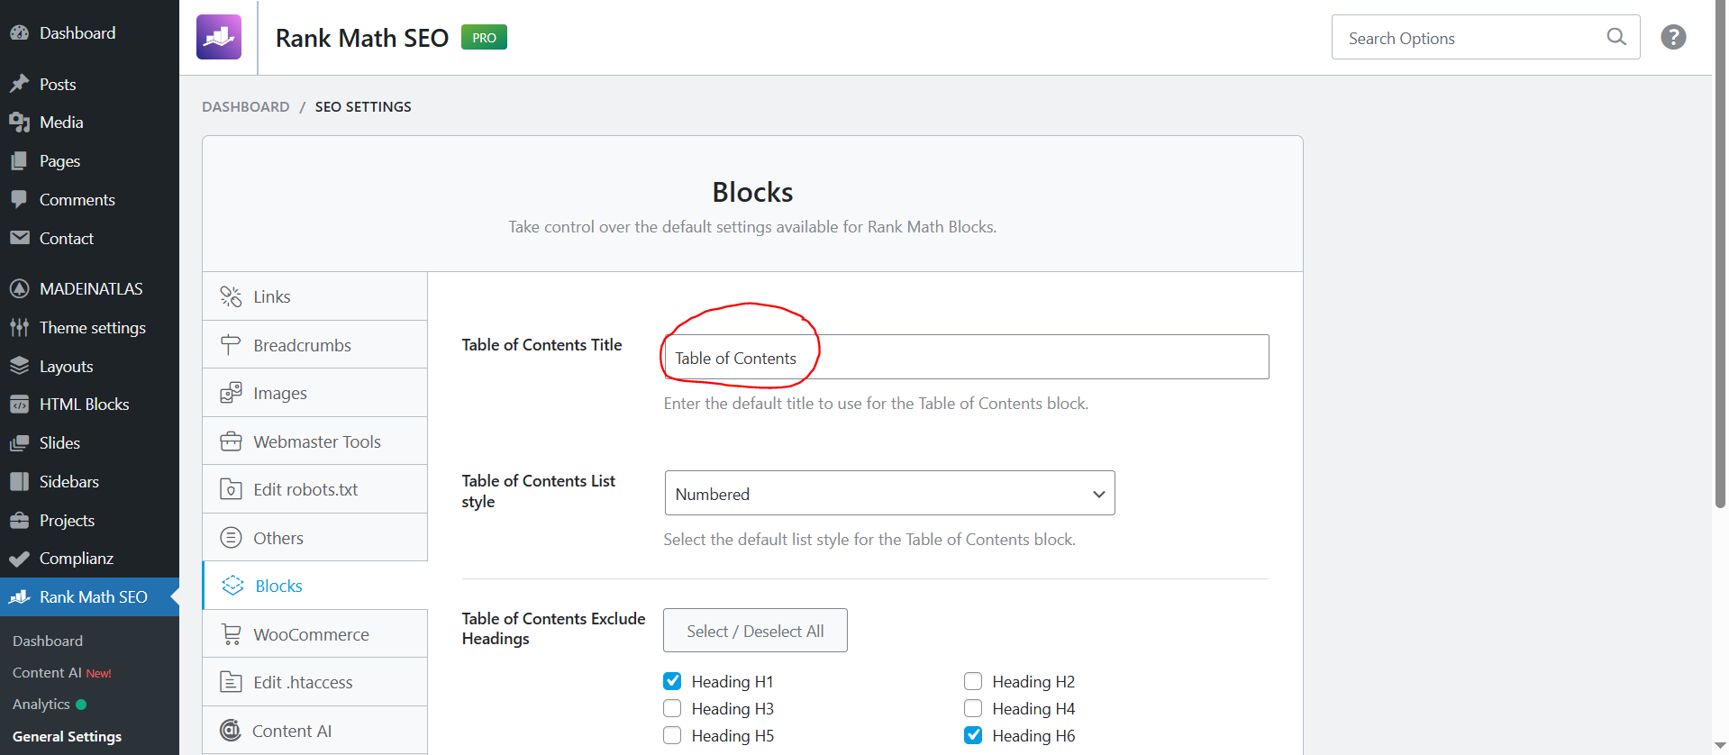Switch to Webmaster Tools tab
The height and width of the screenshot is (755, 1729).
point(314,441)
